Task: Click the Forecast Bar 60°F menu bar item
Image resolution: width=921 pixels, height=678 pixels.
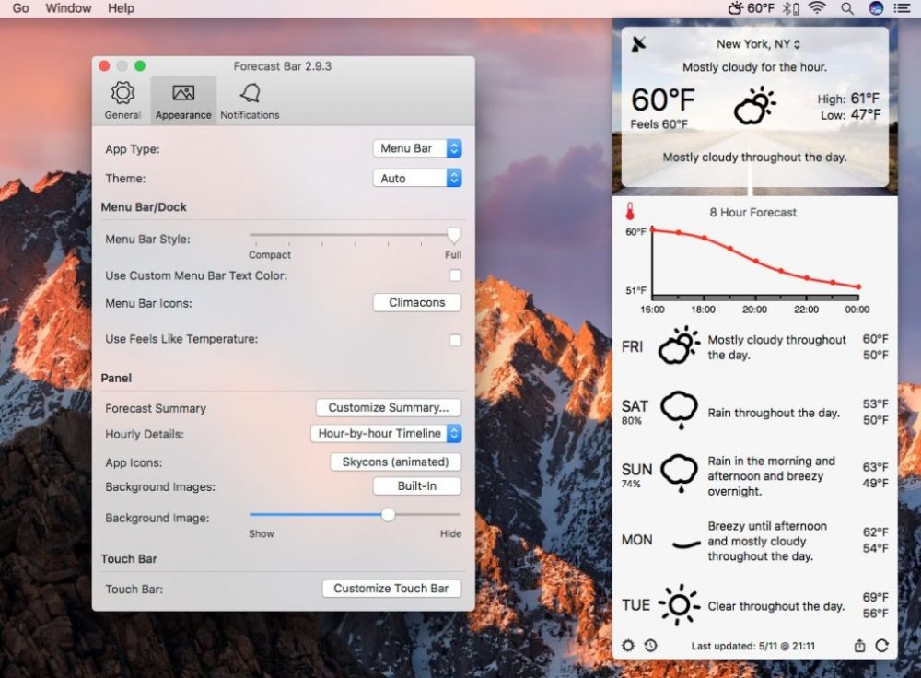Action: coord(752,8)
